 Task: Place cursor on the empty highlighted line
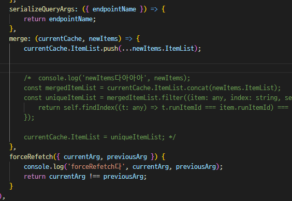[x=146, y=68]
